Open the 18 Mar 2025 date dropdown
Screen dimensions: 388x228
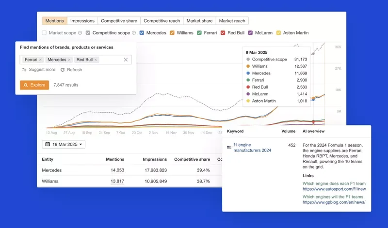tap(65, 144)
